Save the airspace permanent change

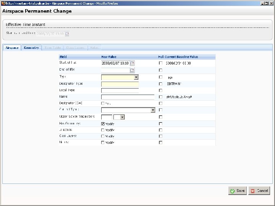coord(238,191)
